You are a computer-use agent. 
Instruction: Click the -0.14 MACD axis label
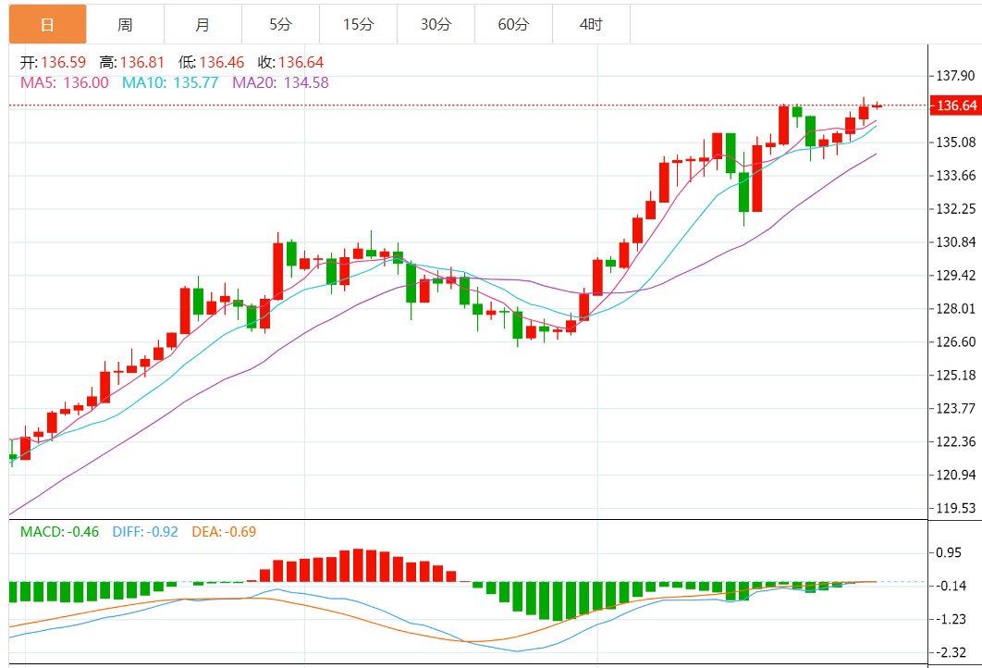tap(951, 586)
